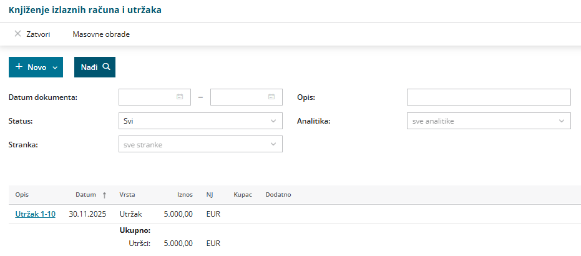Click the NJ column header

(210, 195)
